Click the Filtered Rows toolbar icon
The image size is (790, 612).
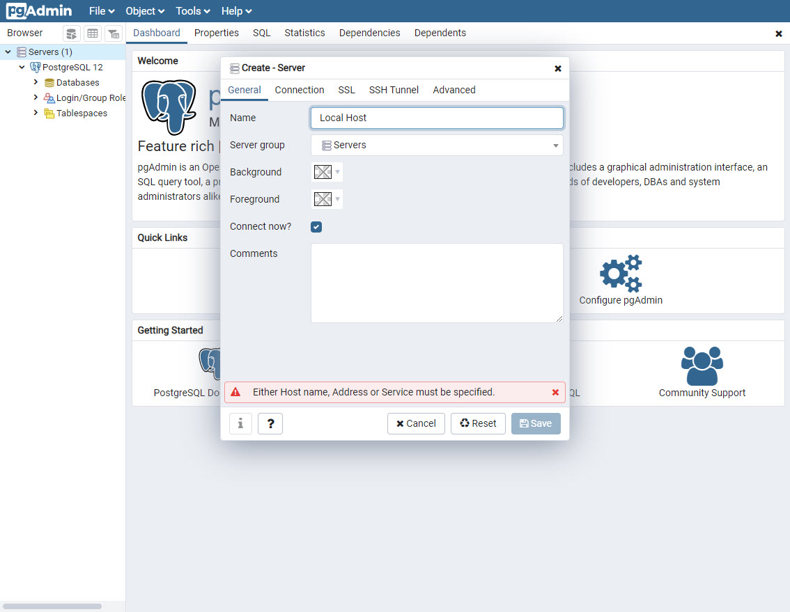click(114, 33)
